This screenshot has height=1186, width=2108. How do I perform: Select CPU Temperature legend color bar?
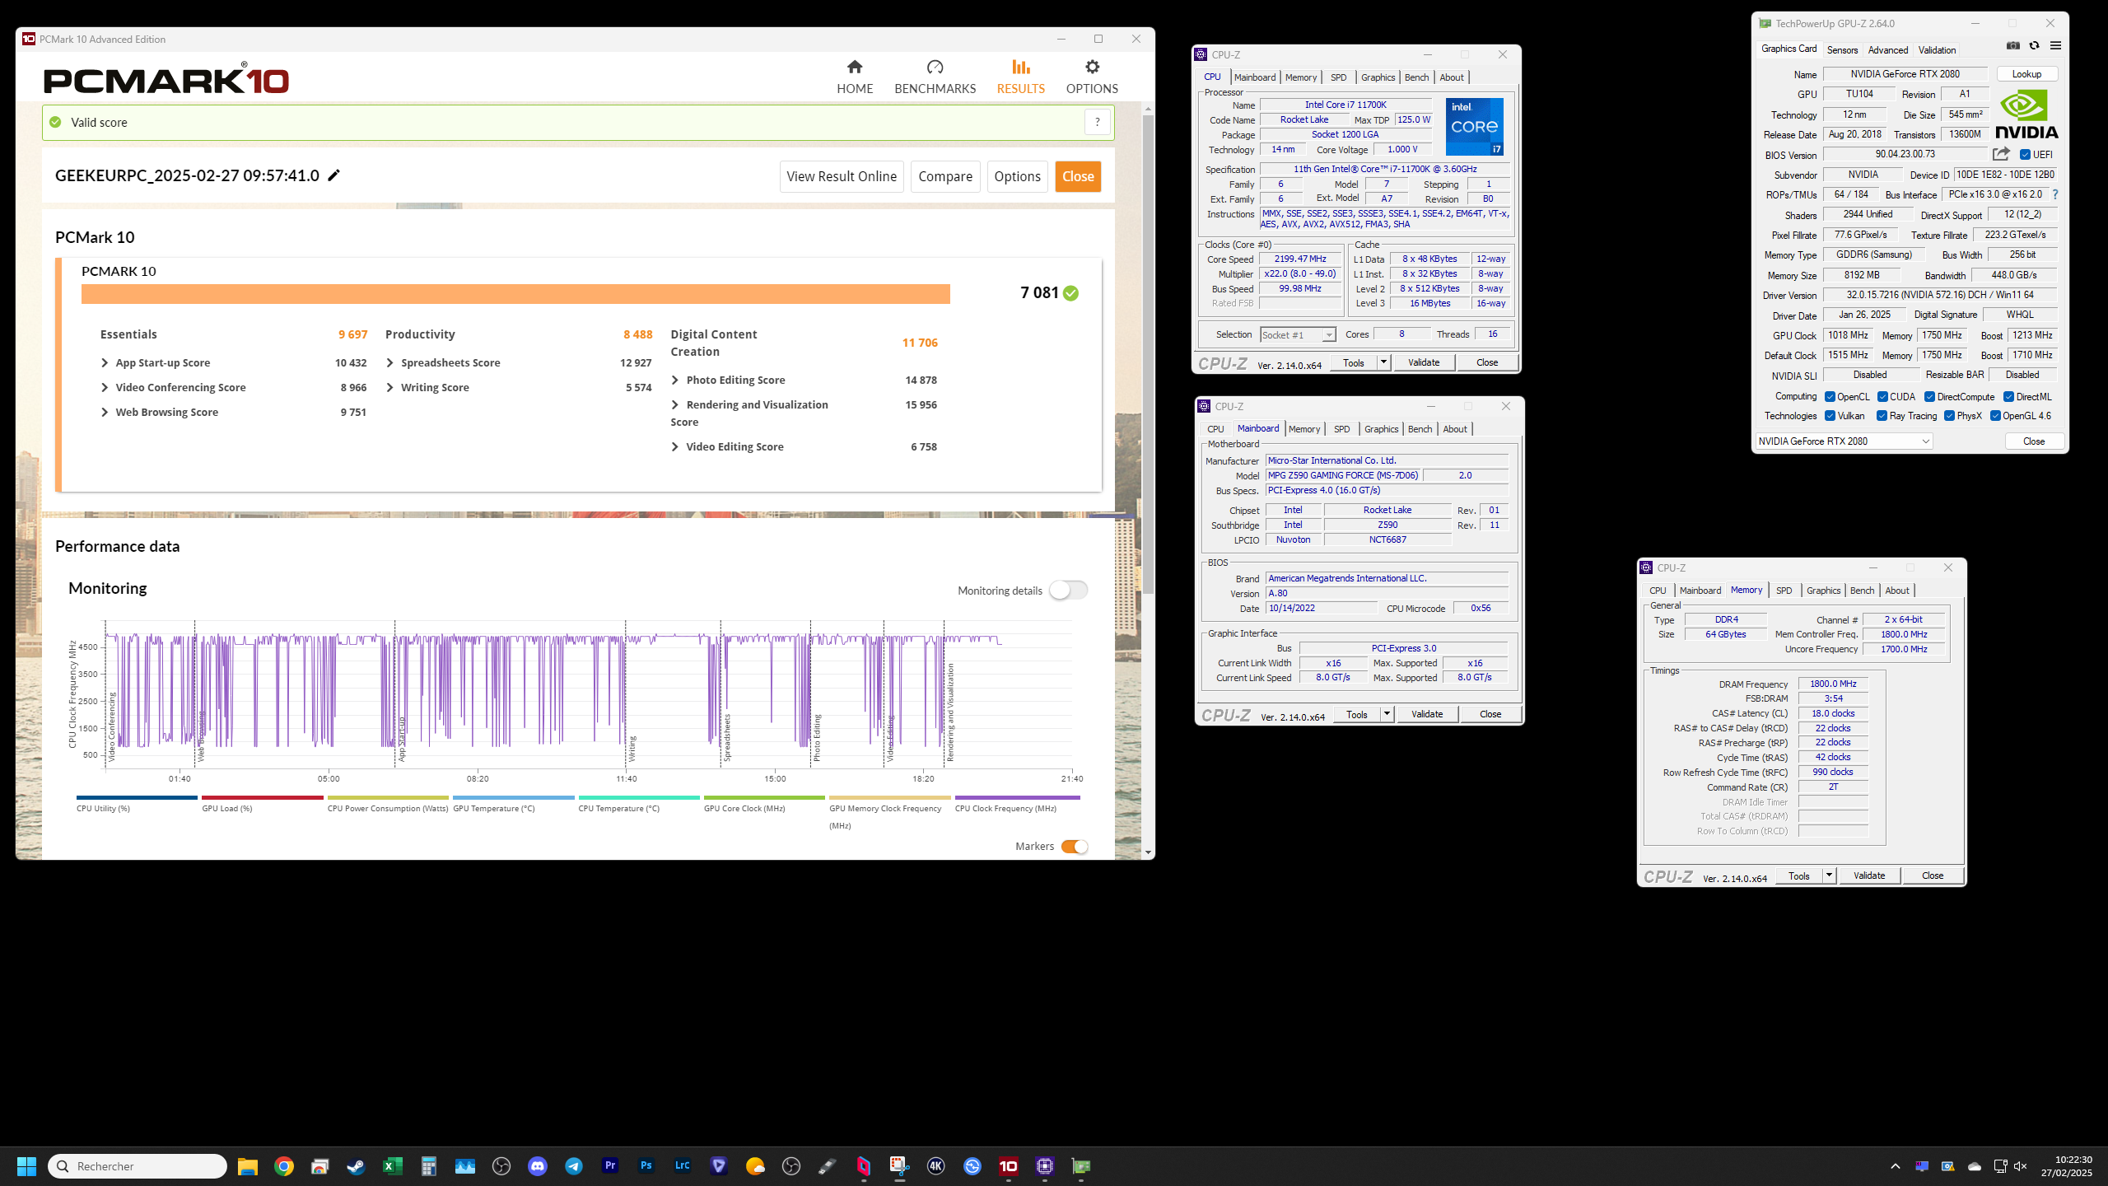coord(639,797)
